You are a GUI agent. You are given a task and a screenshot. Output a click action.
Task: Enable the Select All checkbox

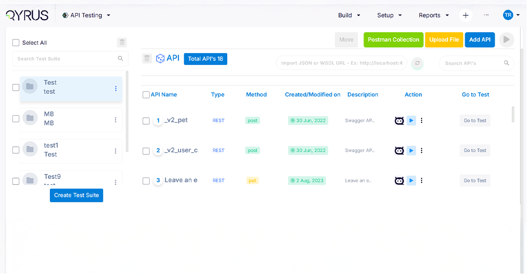pos(16,42)
